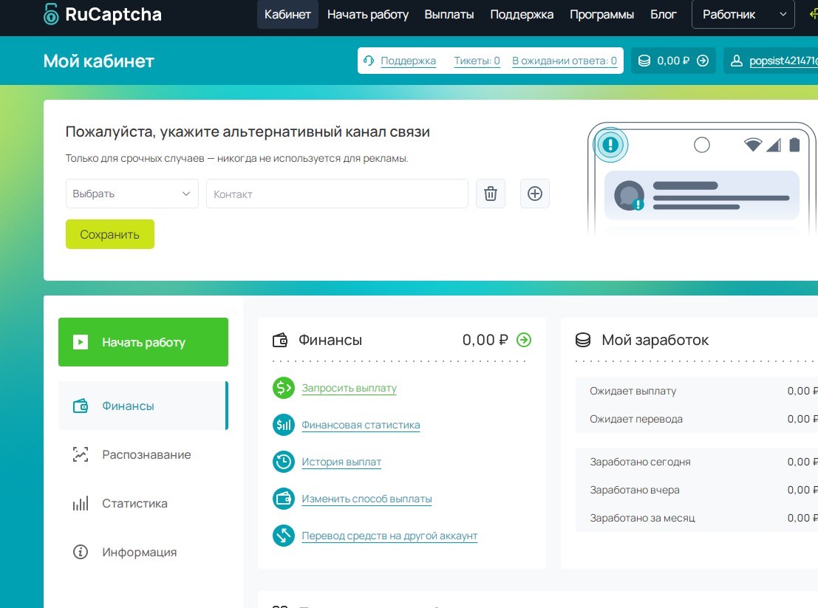Click the История выплат clock icon

click(x=284, y=462)
